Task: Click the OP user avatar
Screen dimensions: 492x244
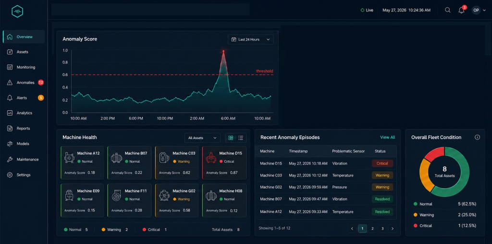Action: pos(476,10)
